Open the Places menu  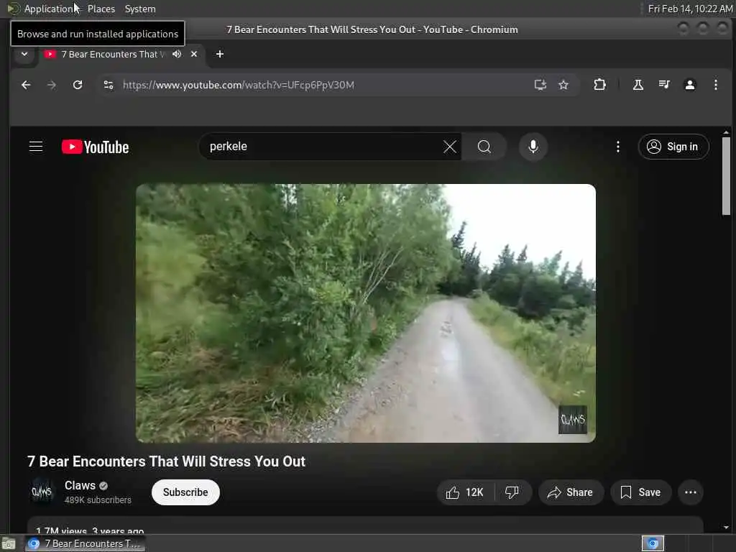(101, 9)
